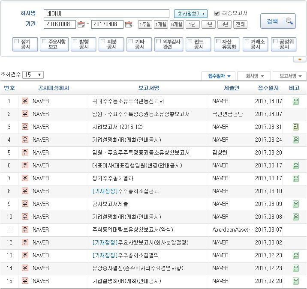Click submitter 국민연금공단 in row 2

pos(228,114)
